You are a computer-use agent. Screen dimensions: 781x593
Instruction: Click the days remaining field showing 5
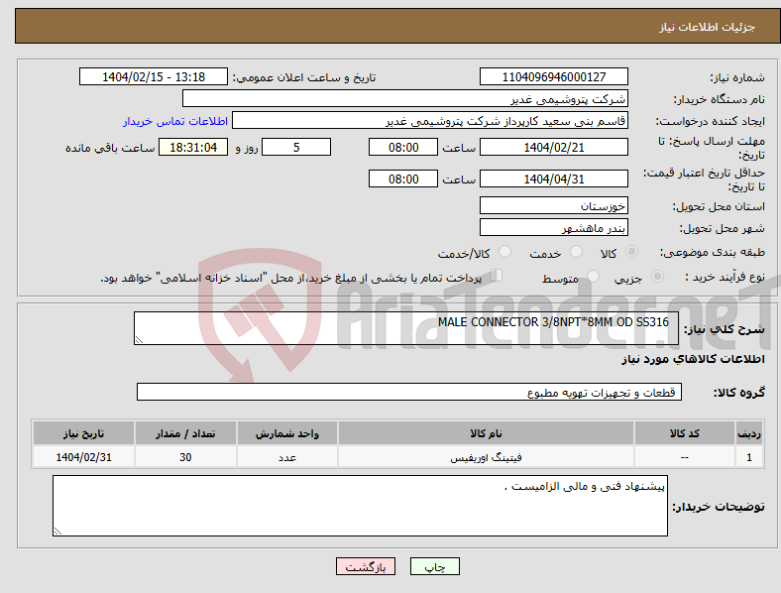pos(296,147)
